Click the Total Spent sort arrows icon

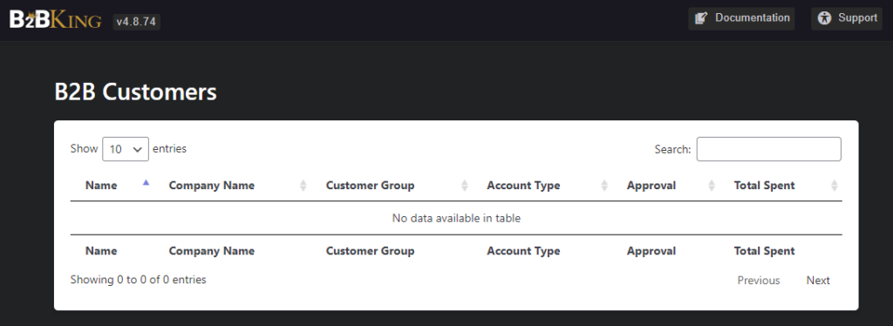835,186
